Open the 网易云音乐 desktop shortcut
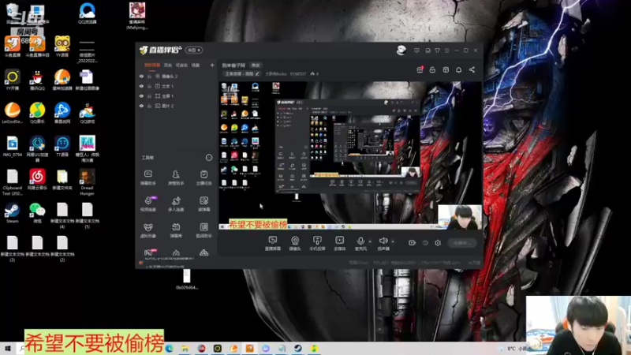The image size is (631, 355). point(37,179)
